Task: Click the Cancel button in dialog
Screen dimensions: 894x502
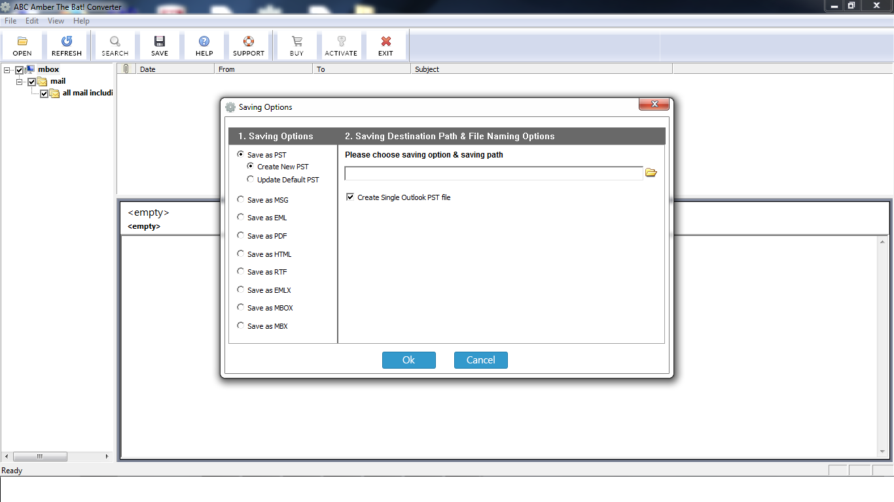Action: point(481,360)
